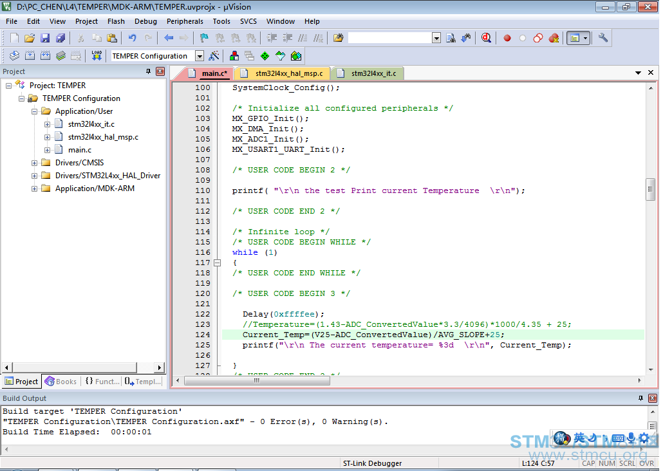The image size is (663, 471).
Task: Expand the Drivers/CMSIS group
Action: [x=34, y=163]
